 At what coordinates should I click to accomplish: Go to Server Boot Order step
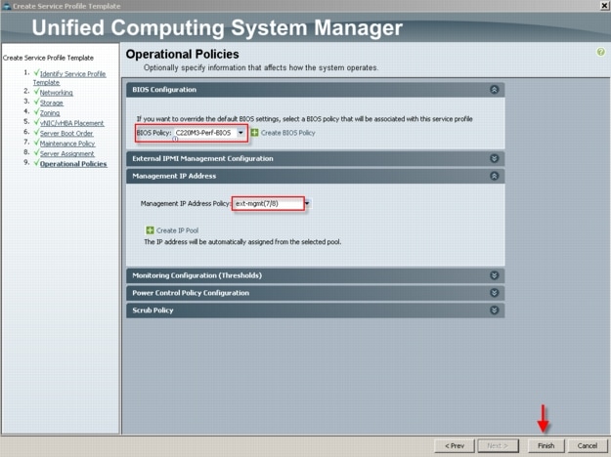[x=66, y=133]
